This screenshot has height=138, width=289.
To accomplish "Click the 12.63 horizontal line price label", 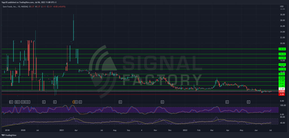I will point(282,65).
